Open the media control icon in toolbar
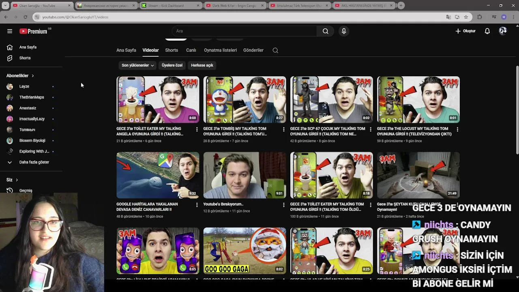519x292 pixels. [x=494, y=17]
